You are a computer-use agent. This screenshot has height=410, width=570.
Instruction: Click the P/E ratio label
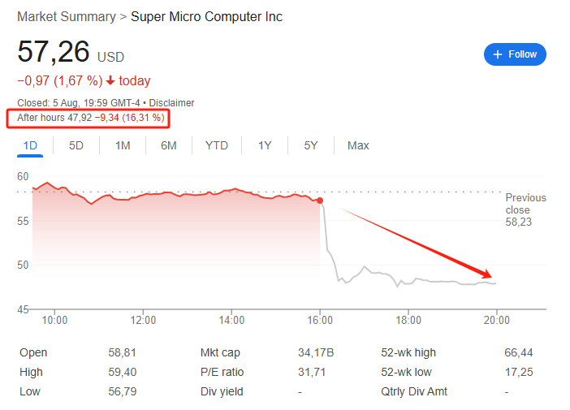(222, 372)
